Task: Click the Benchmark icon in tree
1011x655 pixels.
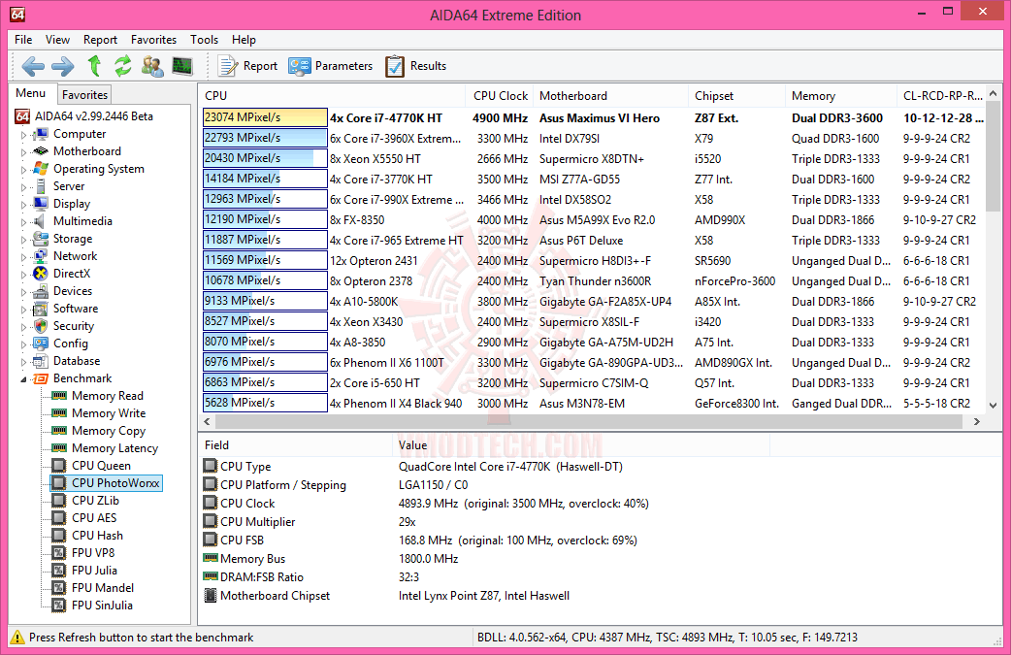Action: [x=42, y=378]
